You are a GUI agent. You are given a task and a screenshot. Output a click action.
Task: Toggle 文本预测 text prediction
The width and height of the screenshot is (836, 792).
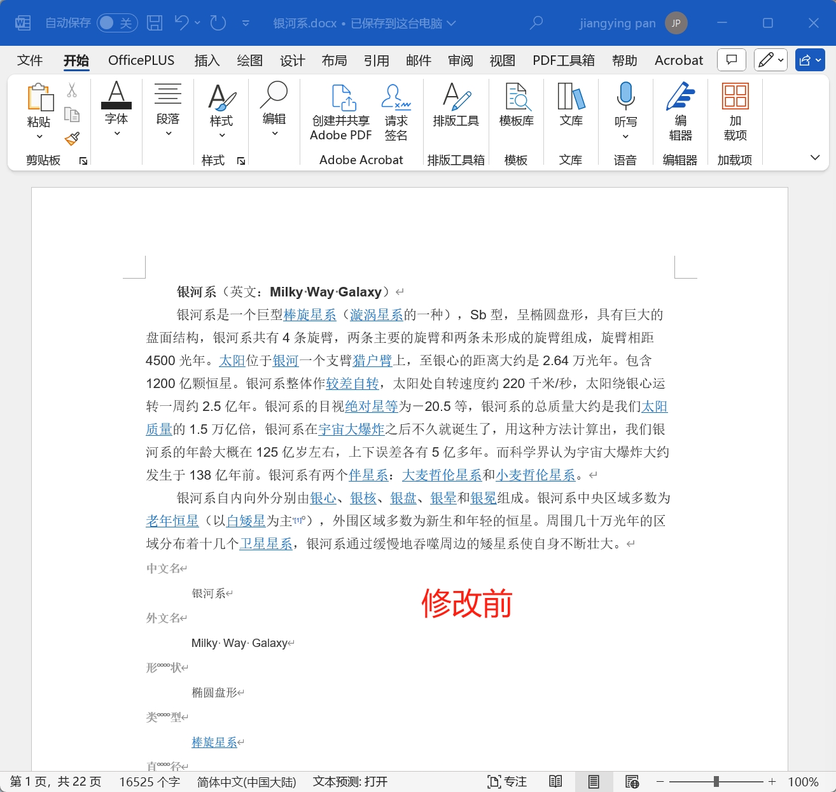pos(349,781)
